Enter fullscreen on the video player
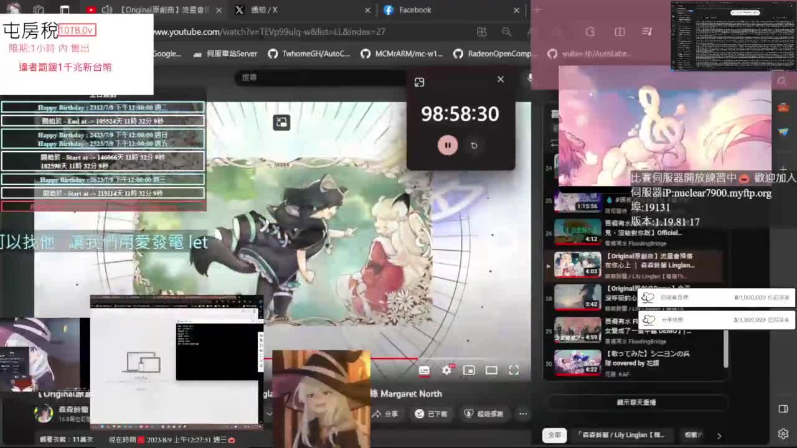The width and height of the screenshot is (797, 448). point(514,370)
